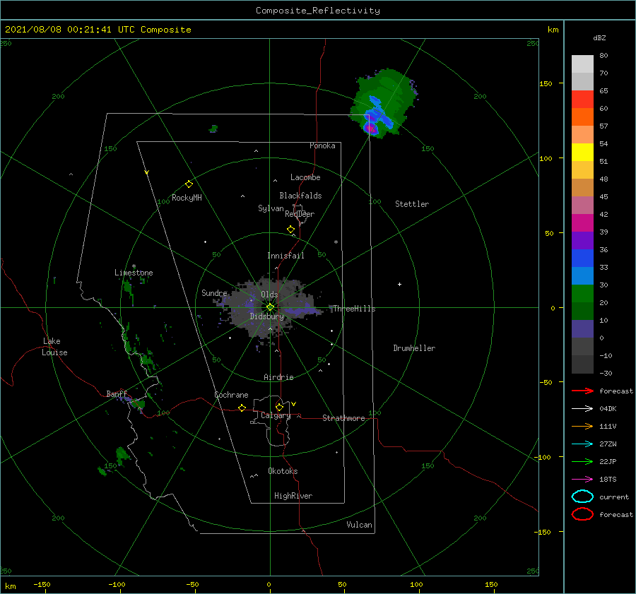Click the Didsbury label
The width and height of the screenshot is (636, 594).
[x=267, y=316]
